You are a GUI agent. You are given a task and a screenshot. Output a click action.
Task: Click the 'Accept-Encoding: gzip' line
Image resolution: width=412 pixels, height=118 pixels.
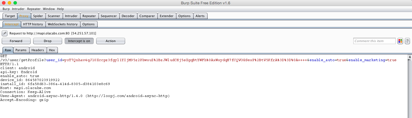coord(24,100)
